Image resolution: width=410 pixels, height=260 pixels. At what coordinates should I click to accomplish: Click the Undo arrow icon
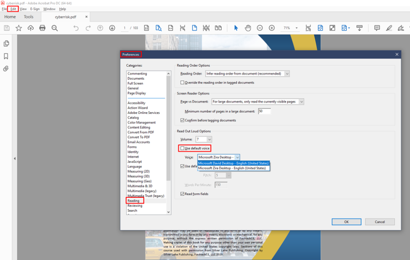[76, 28]
